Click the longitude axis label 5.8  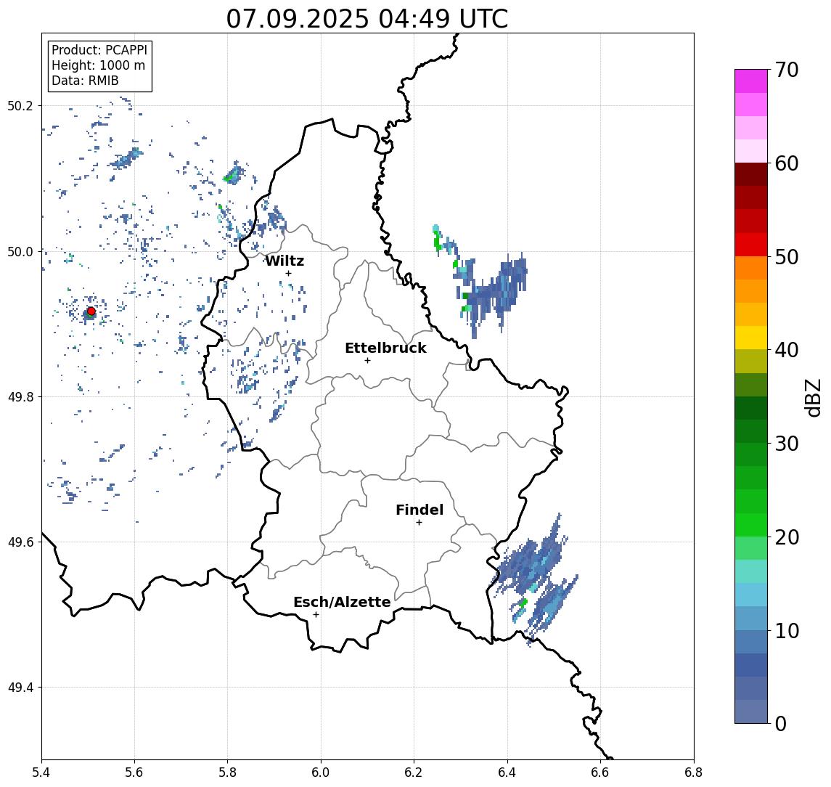click(x=228, y=772)
